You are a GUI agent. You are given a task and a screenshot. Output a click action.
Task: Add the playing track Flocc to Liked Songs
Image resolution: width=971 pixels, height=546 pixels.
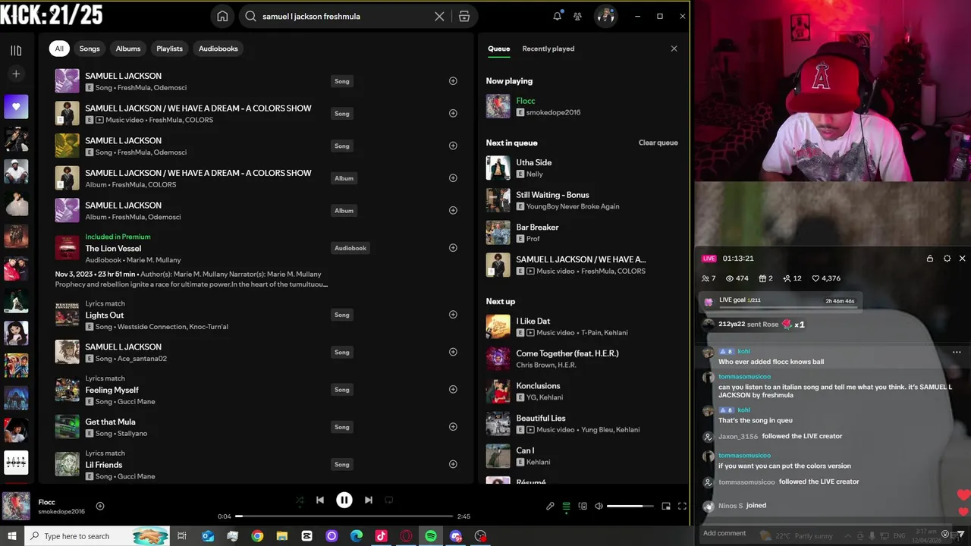[100, 506]
